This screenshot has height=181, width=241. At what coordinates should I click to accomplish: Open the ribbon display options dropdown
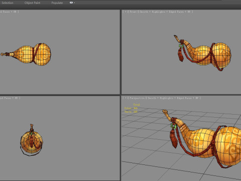point(72,3)
